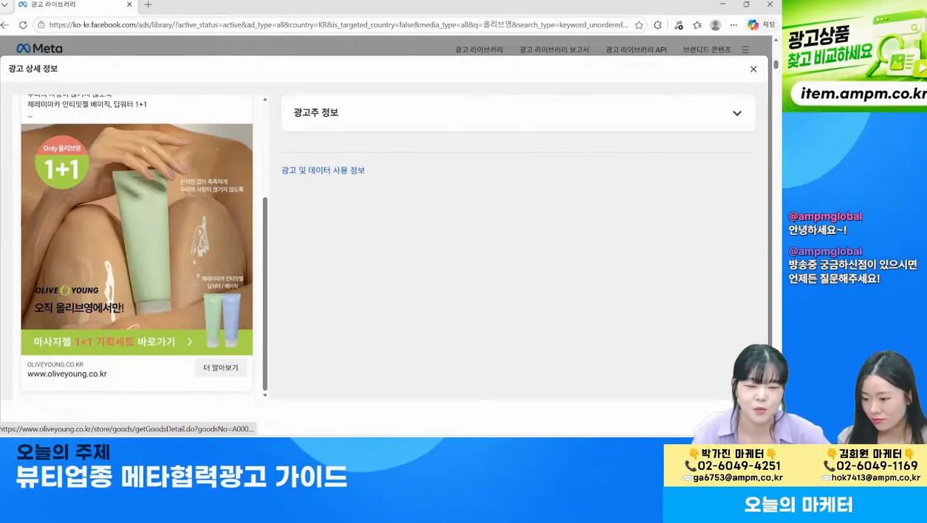Expand the 광고주 정보 section chevron
The width and height of the screenshot is (927, 523).
pyautogui.click(x=736, y=113)
